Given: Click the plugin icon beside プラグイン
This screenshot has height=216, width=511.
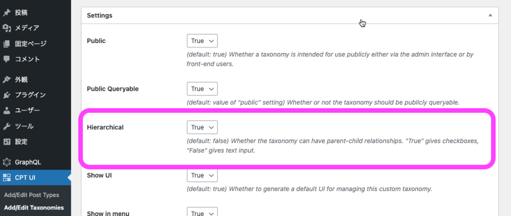Looking at the screenshot, I should point(6,95).
